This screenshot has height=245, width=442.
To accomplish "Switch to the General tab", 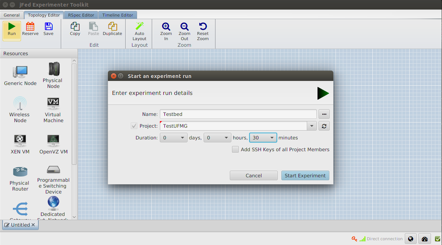I will click(x=12, y=15).
